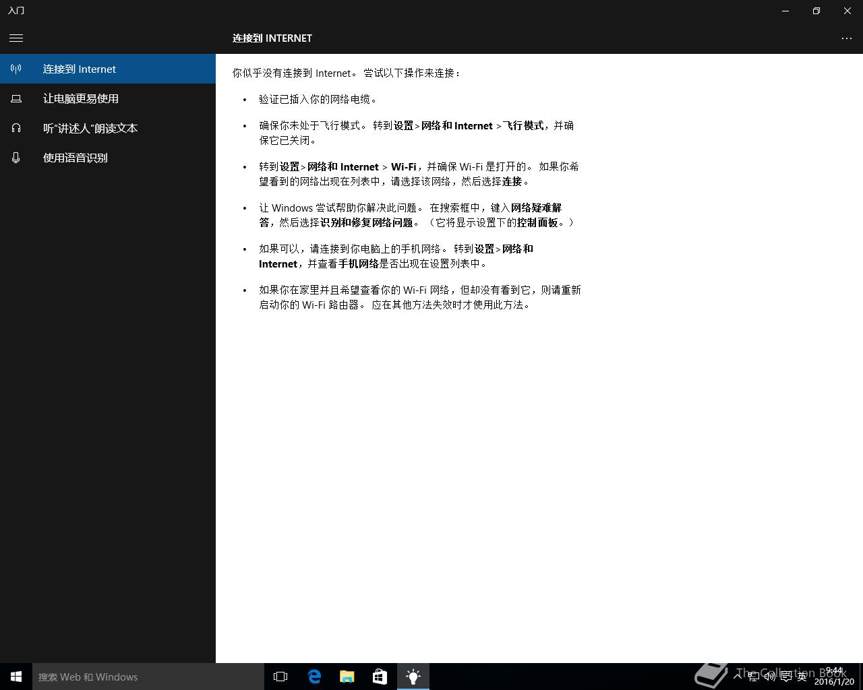Click the paragraph starting 你似乎没有连接到 Internet
Image resolution: width=863 pixels, height=690 pixels.
coord(348,73)
